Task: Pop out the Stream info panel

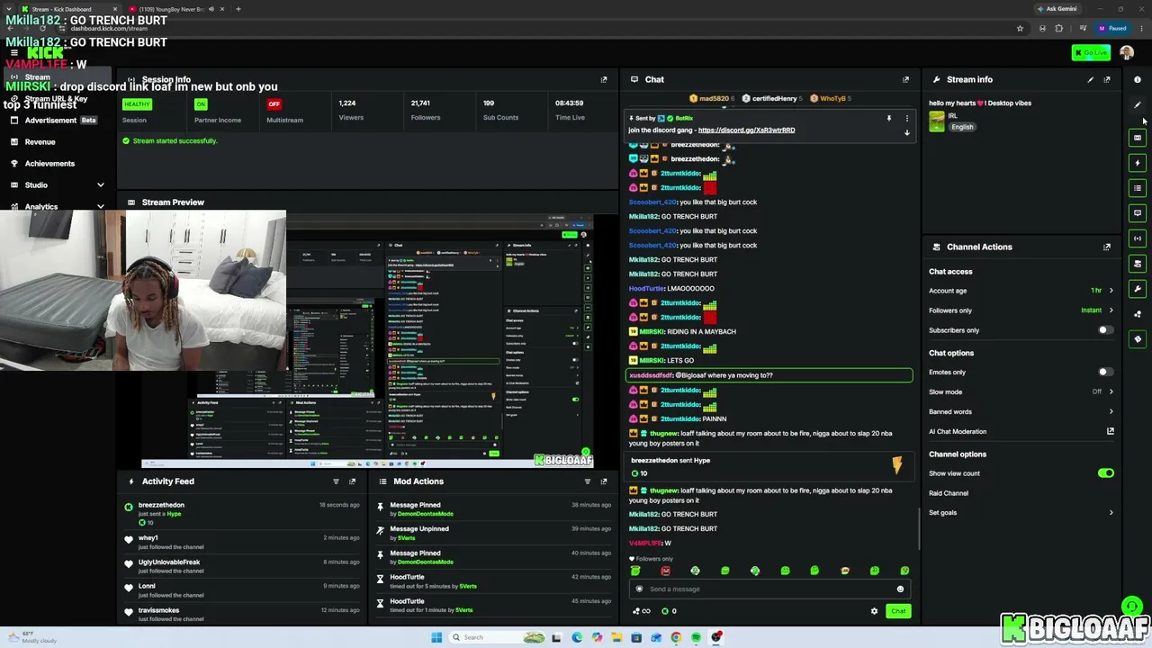Action: click(x=1107, y=79)
